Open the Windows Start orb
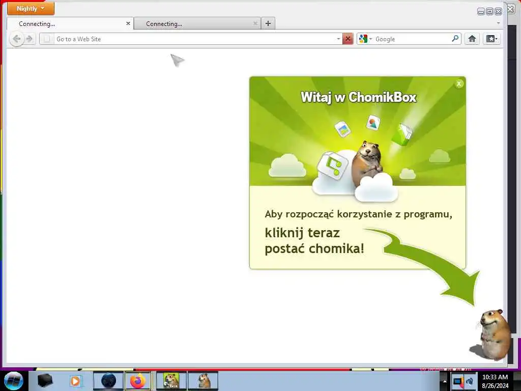Viewport: 521px width, 391px height. pos(14,381)
